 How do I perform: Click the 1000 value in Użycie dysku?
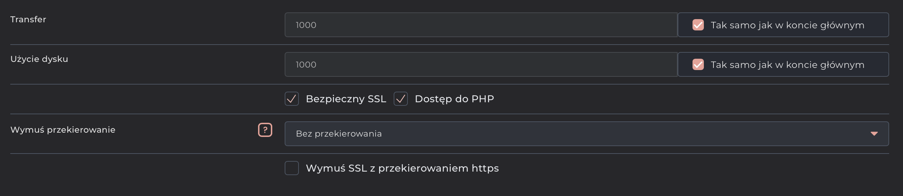306,65
